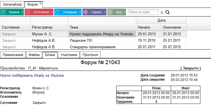
Task: Select the Бланк tab
Action: [50, 55]
